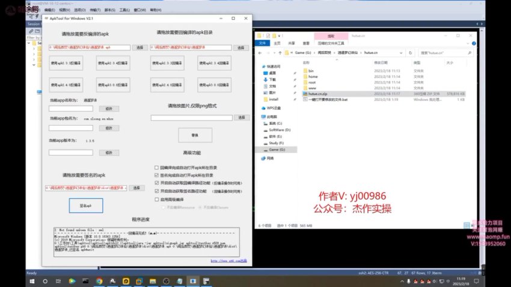Switch to the 查看 ribbon tab
Screen dimensions: 511x287
point(308,43)
